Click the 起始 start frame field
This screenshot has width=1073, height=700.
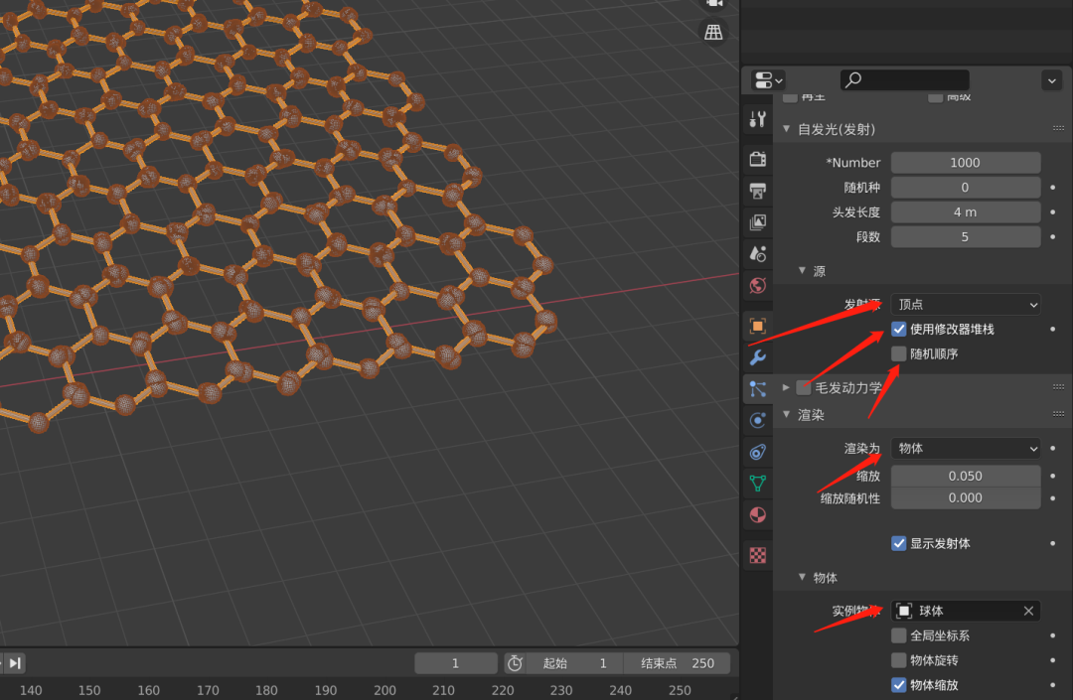coord(575,663)
